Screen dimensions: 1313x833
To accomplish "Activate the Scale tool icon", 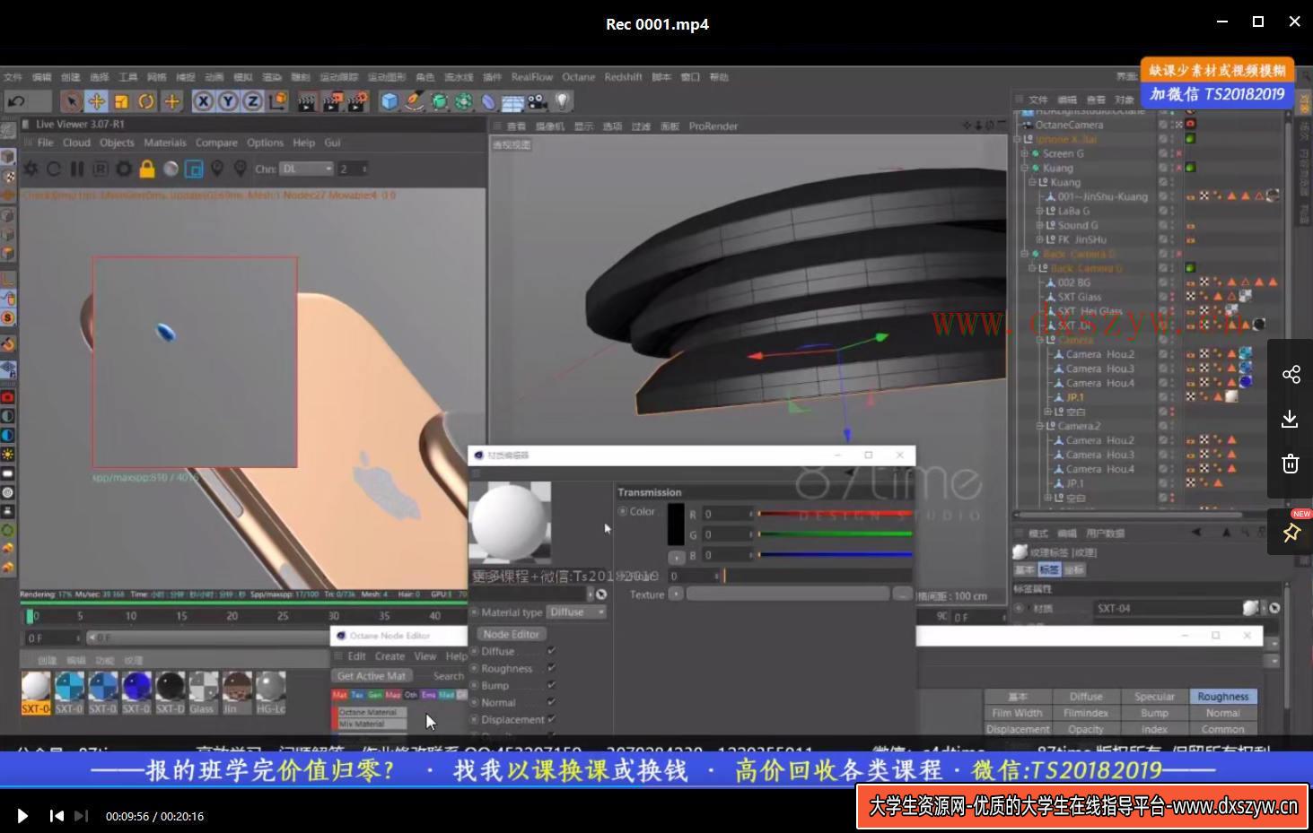I will [121, 101].
